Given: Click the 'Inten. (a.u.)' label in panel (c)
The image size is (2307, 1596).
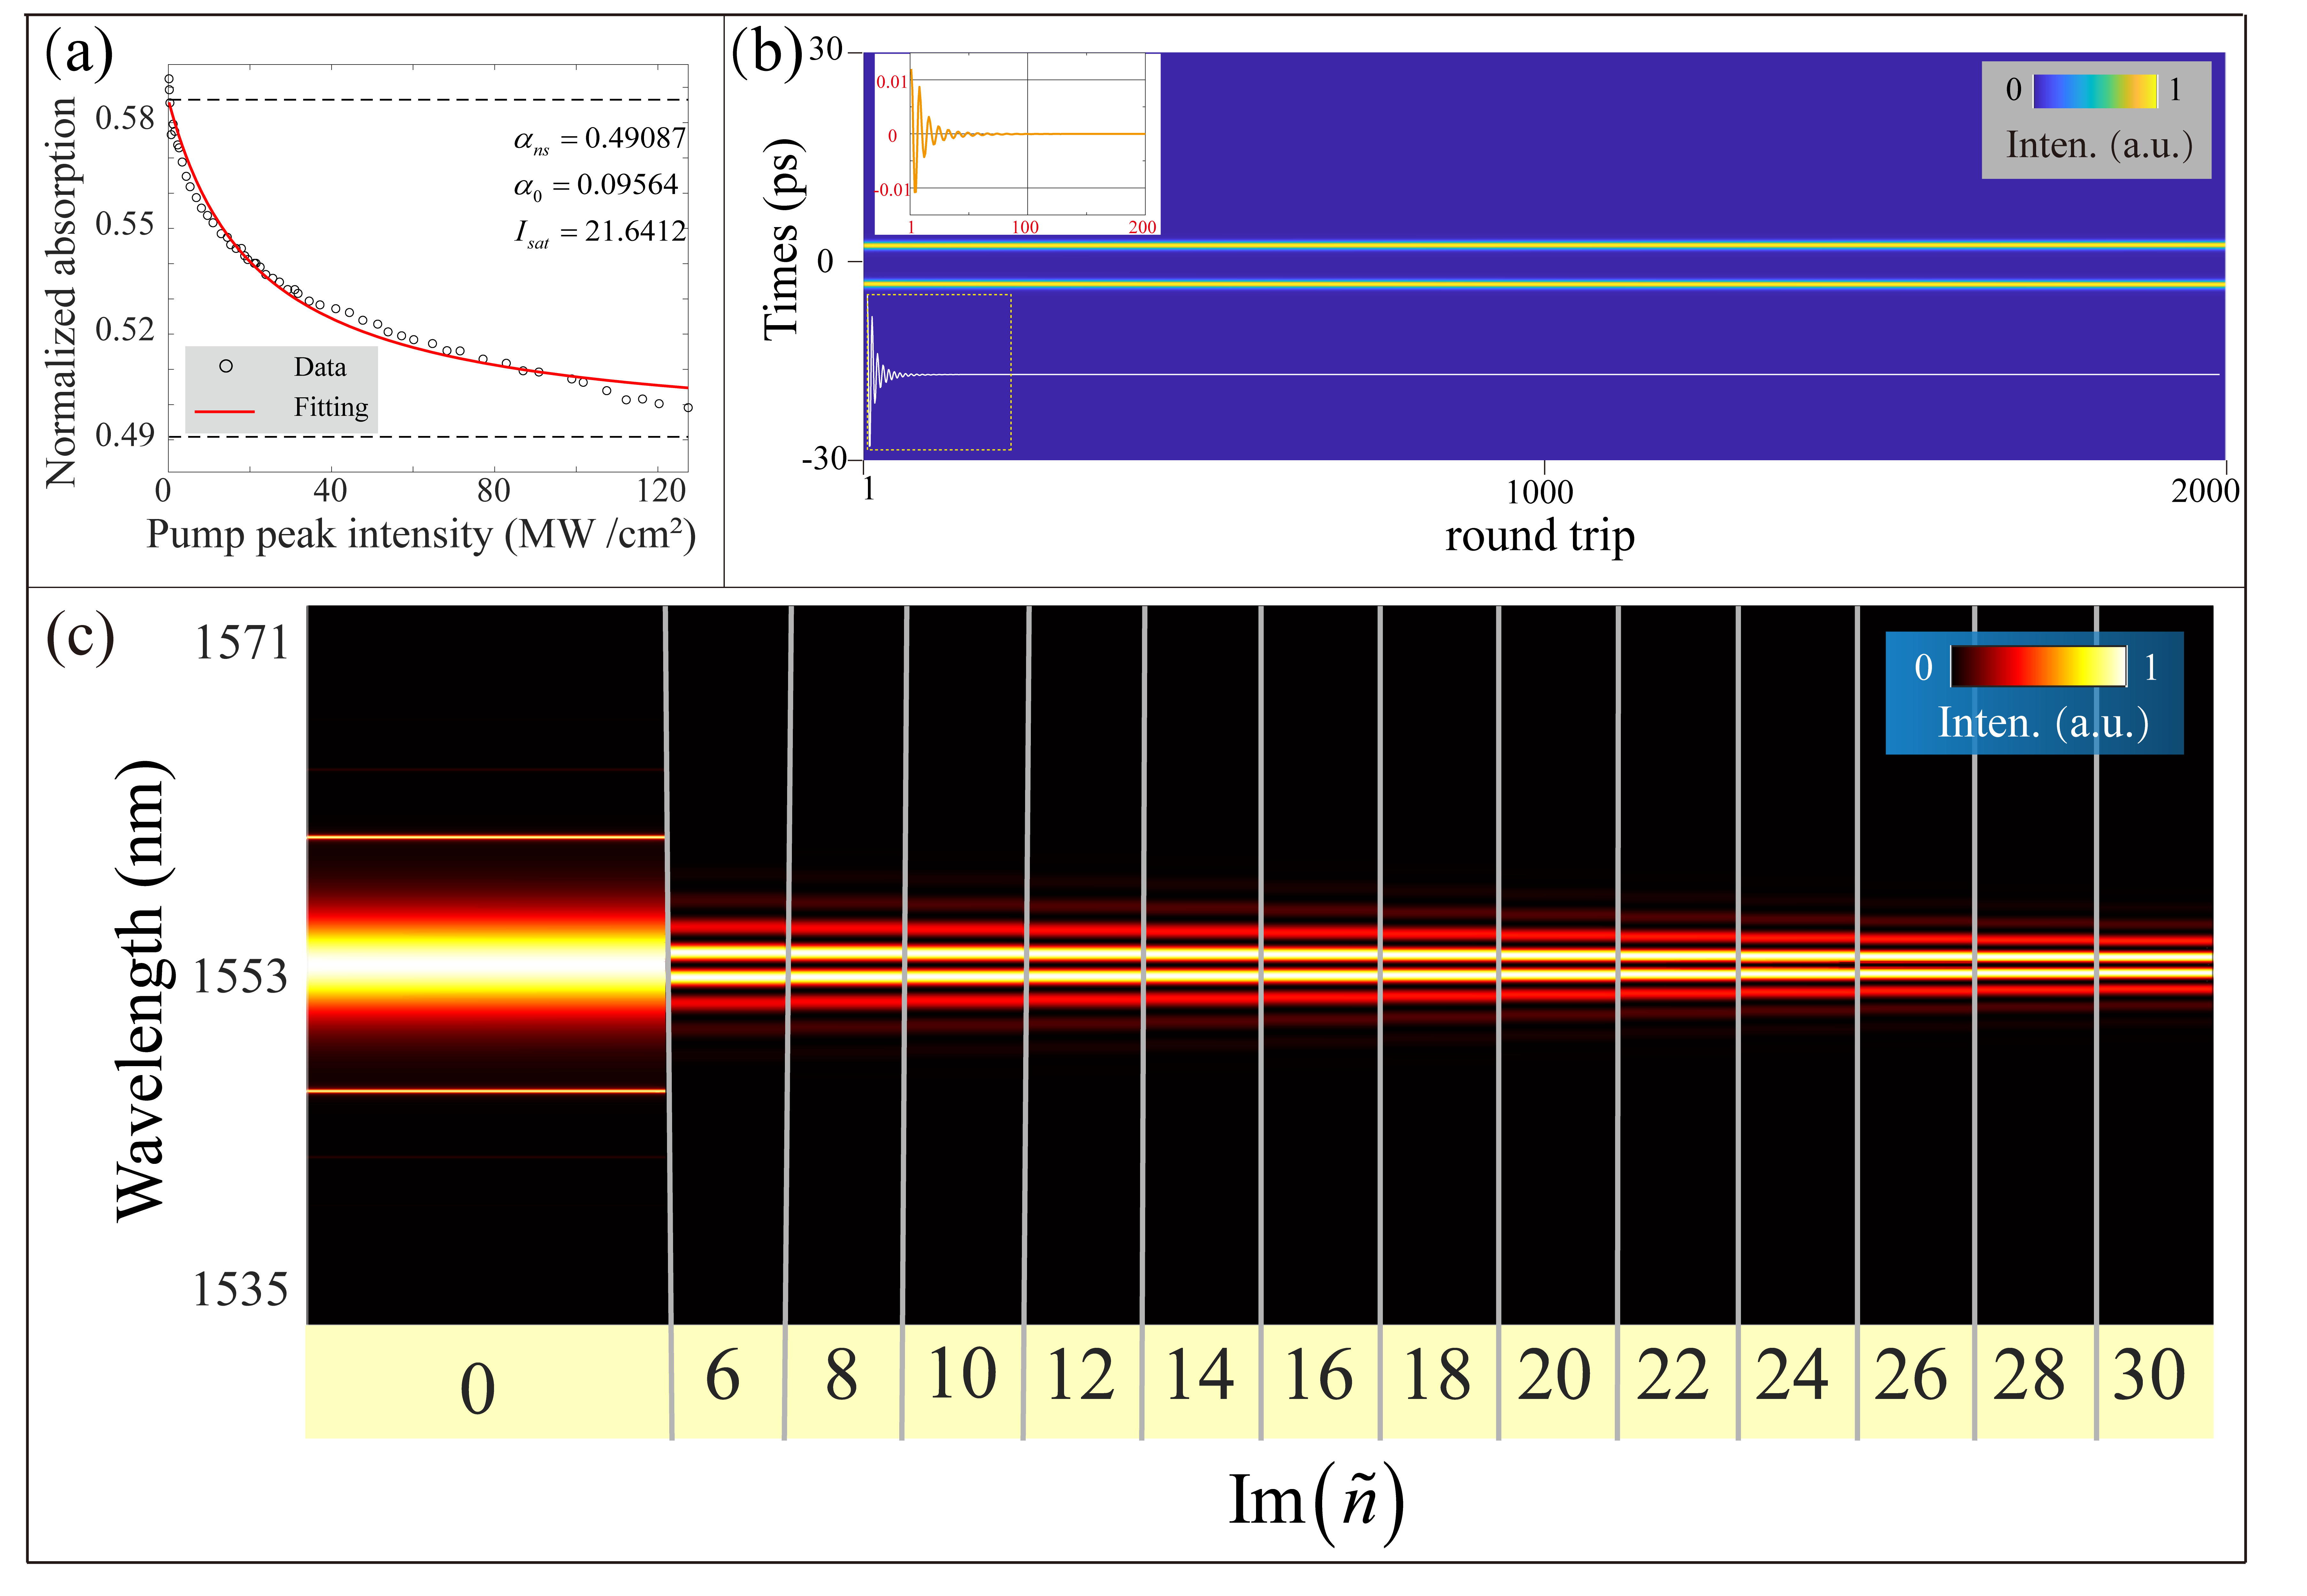Looking at the screenshot, I should [x=2043, y=723].
